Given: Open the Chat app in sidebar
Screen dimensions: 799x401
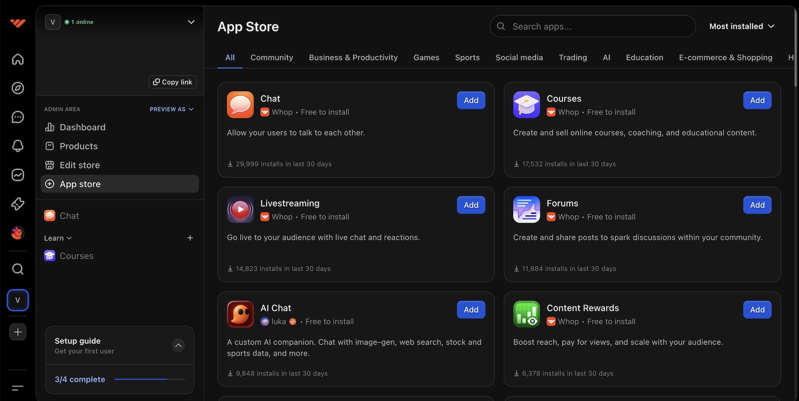Looking at the screenshot, I should point(120,216).
